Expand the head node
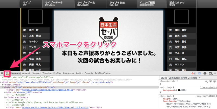Viewport: 217px width, 109px height. click(x=3, y=85)
